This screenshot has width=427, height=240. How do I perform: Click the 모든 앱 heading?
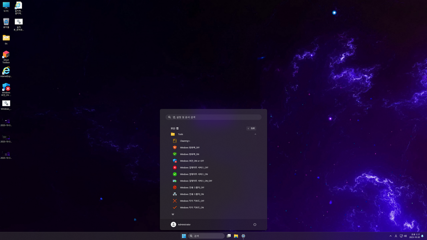click(x=174, y=128)
